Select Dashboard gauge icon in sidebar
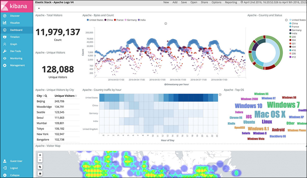The width and height of the screenshot is (307, 178). (5, 30)
